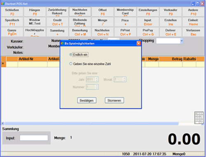The height and width of the screenshot is (157, 206).
Task: Click the Monat spinner field
Action: pyautogui.click(x=120, y=79)
